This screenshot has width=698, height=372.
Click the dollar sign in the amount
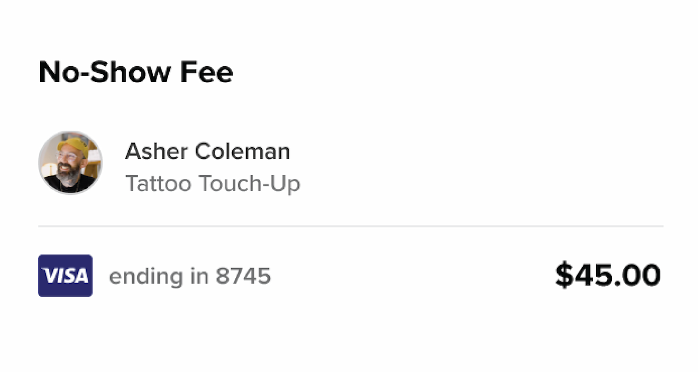coord(564,276)
